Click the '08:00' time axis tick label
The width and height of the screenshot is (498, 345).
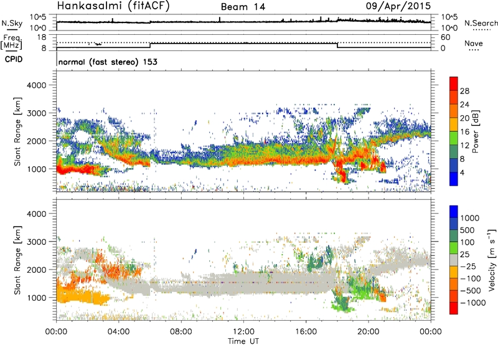pyautogui.click(x=181, y=332)
